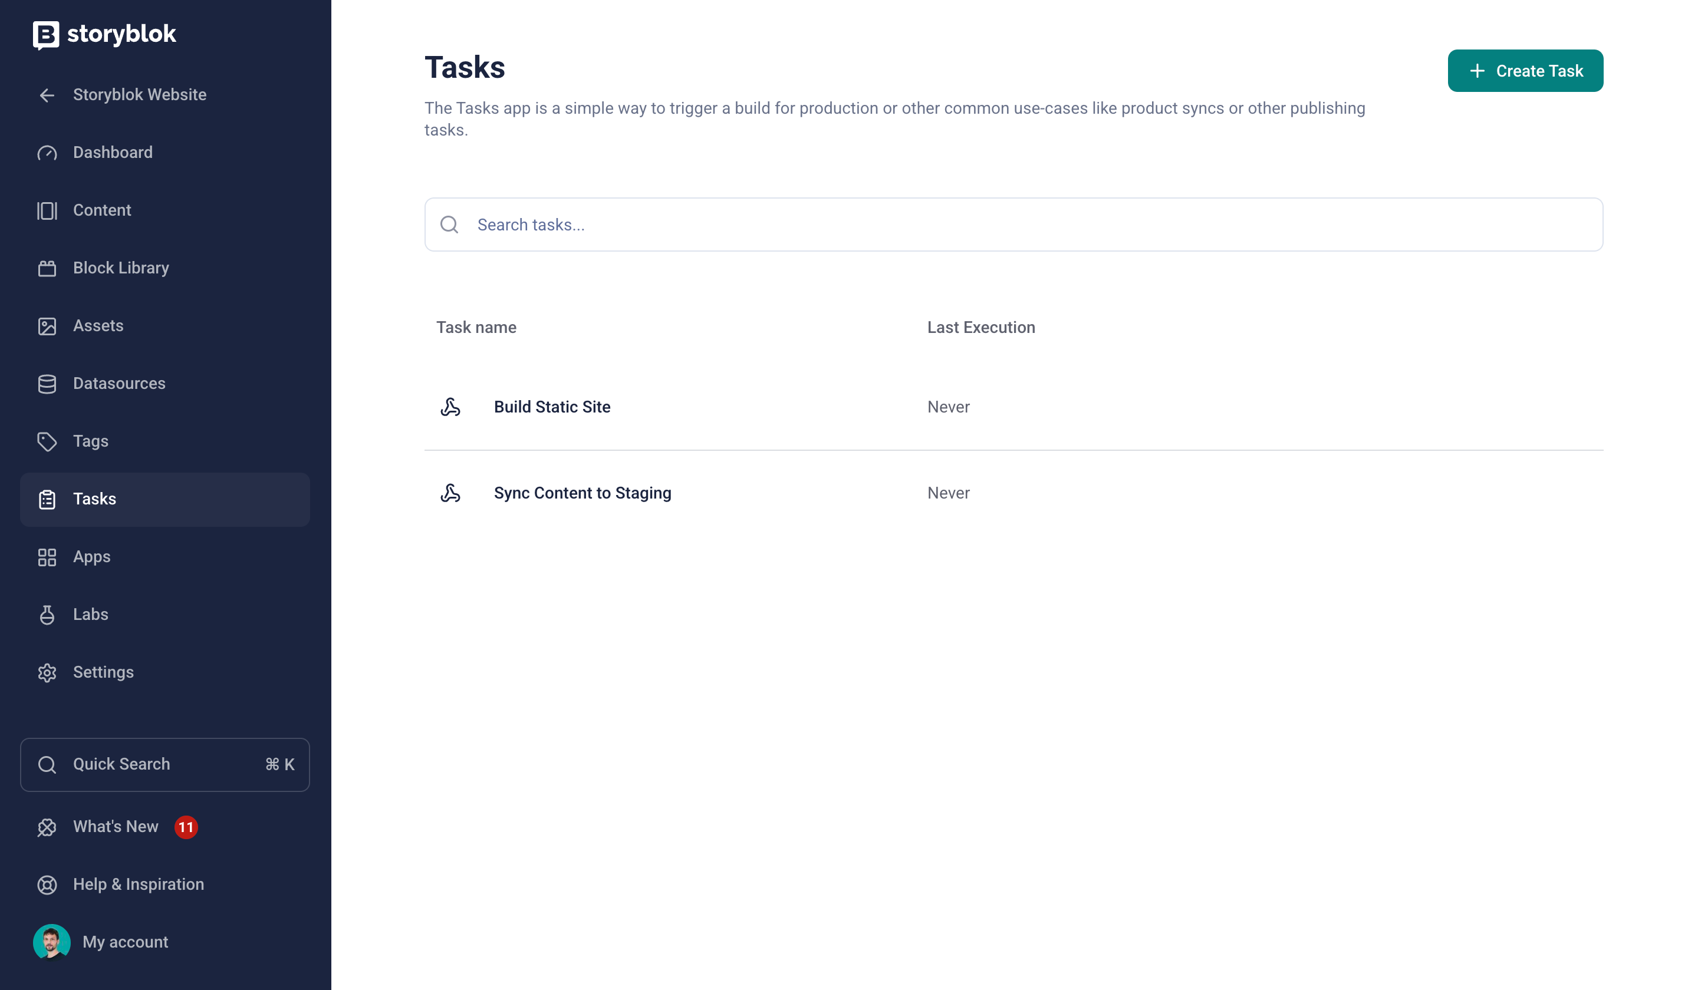Open Block Library from sidebar
Screen dimensions: 1698x990
tap(165, 269)
